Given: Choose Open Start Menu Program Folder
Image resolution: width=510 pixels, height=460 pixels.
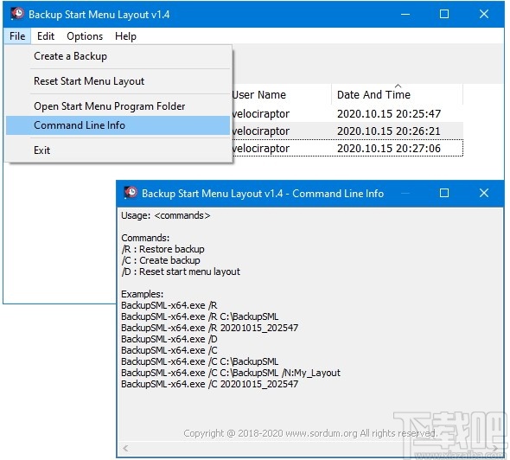Looking at the screenshot, I should (118, 106).
